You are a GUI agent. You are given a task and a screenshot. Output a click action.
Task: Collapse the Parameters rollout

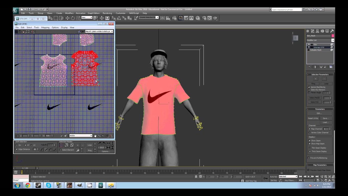(320, 109)
